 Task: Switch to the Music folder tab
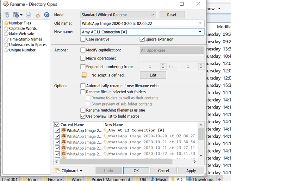159,179
